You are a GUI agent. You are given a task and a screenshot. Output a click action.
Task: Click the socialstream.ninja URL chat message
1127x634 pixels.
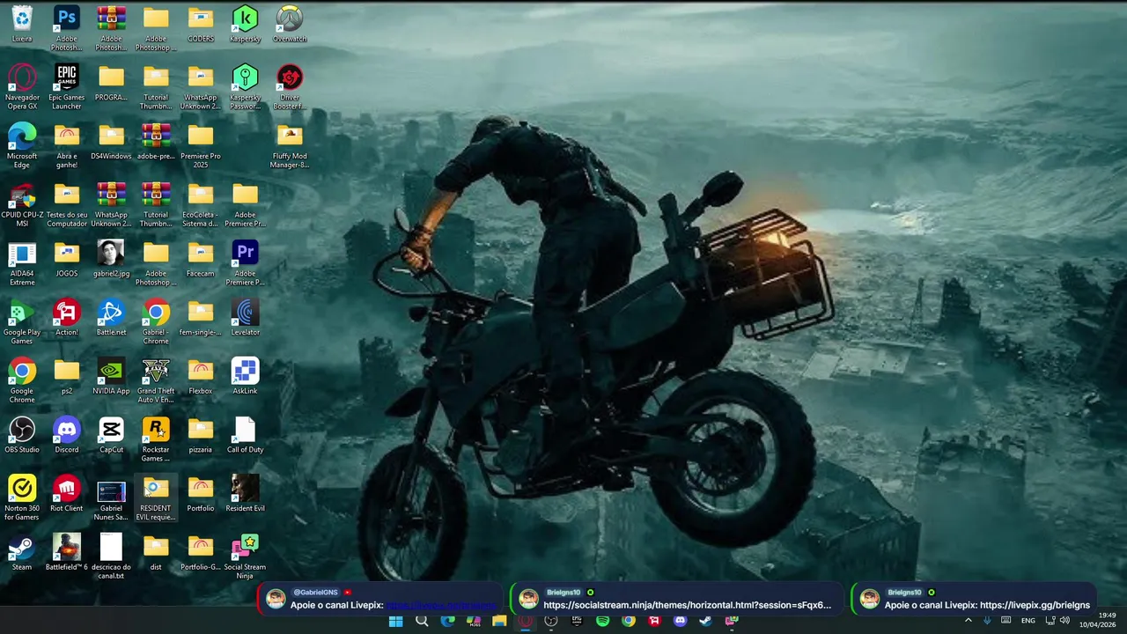click(x=687, y=605)
